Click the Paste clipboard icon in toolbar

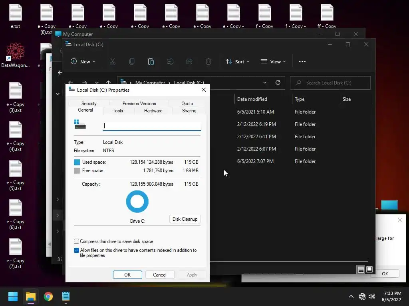pyautogui.click(x=151, y=61)
